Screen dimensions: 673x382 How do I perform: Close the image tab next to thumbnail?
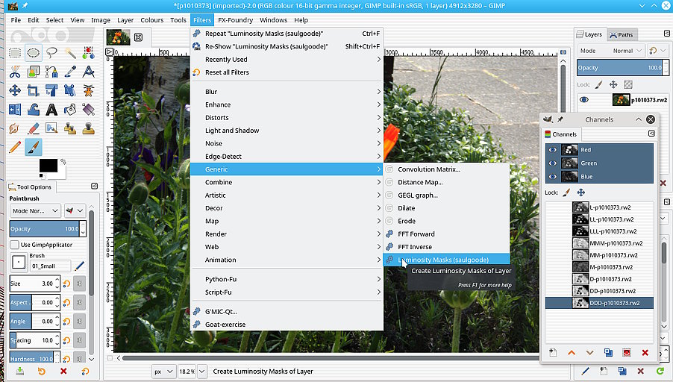(x=138, y=37)
